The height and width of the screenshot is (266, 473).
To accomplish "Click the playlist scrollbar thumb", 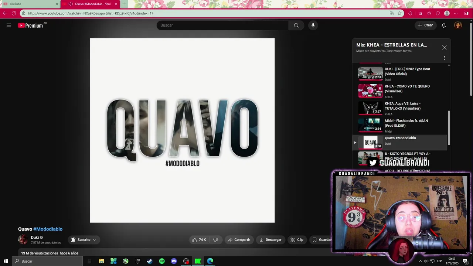I will tap(449, 127).
